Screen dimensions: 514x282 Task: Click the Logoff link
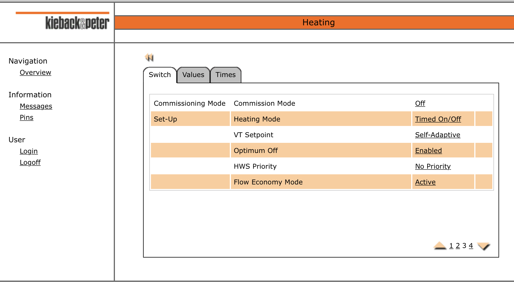[30, 162]
